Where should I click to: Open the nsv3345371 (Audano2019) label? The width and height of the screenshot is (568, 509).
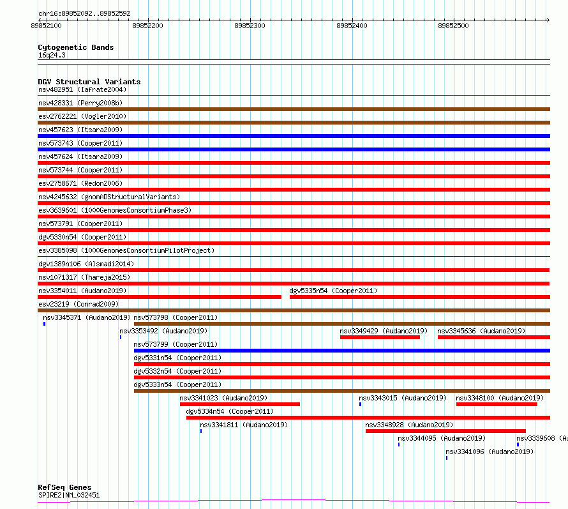point(87,317)
